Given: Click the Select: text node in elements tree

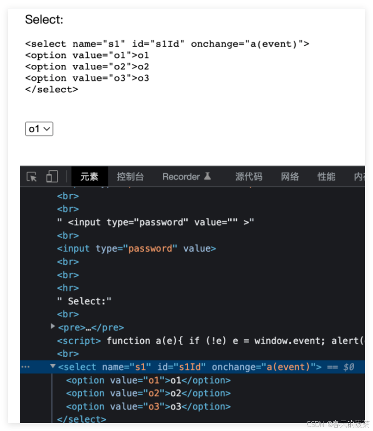Looking at the screenshot, I should (84, 300).
